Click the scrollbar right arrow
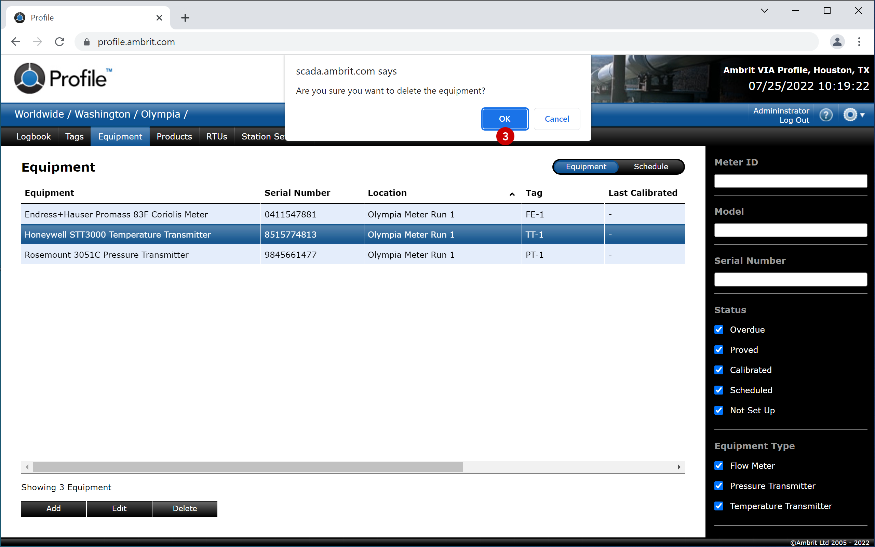 point(679,467)
